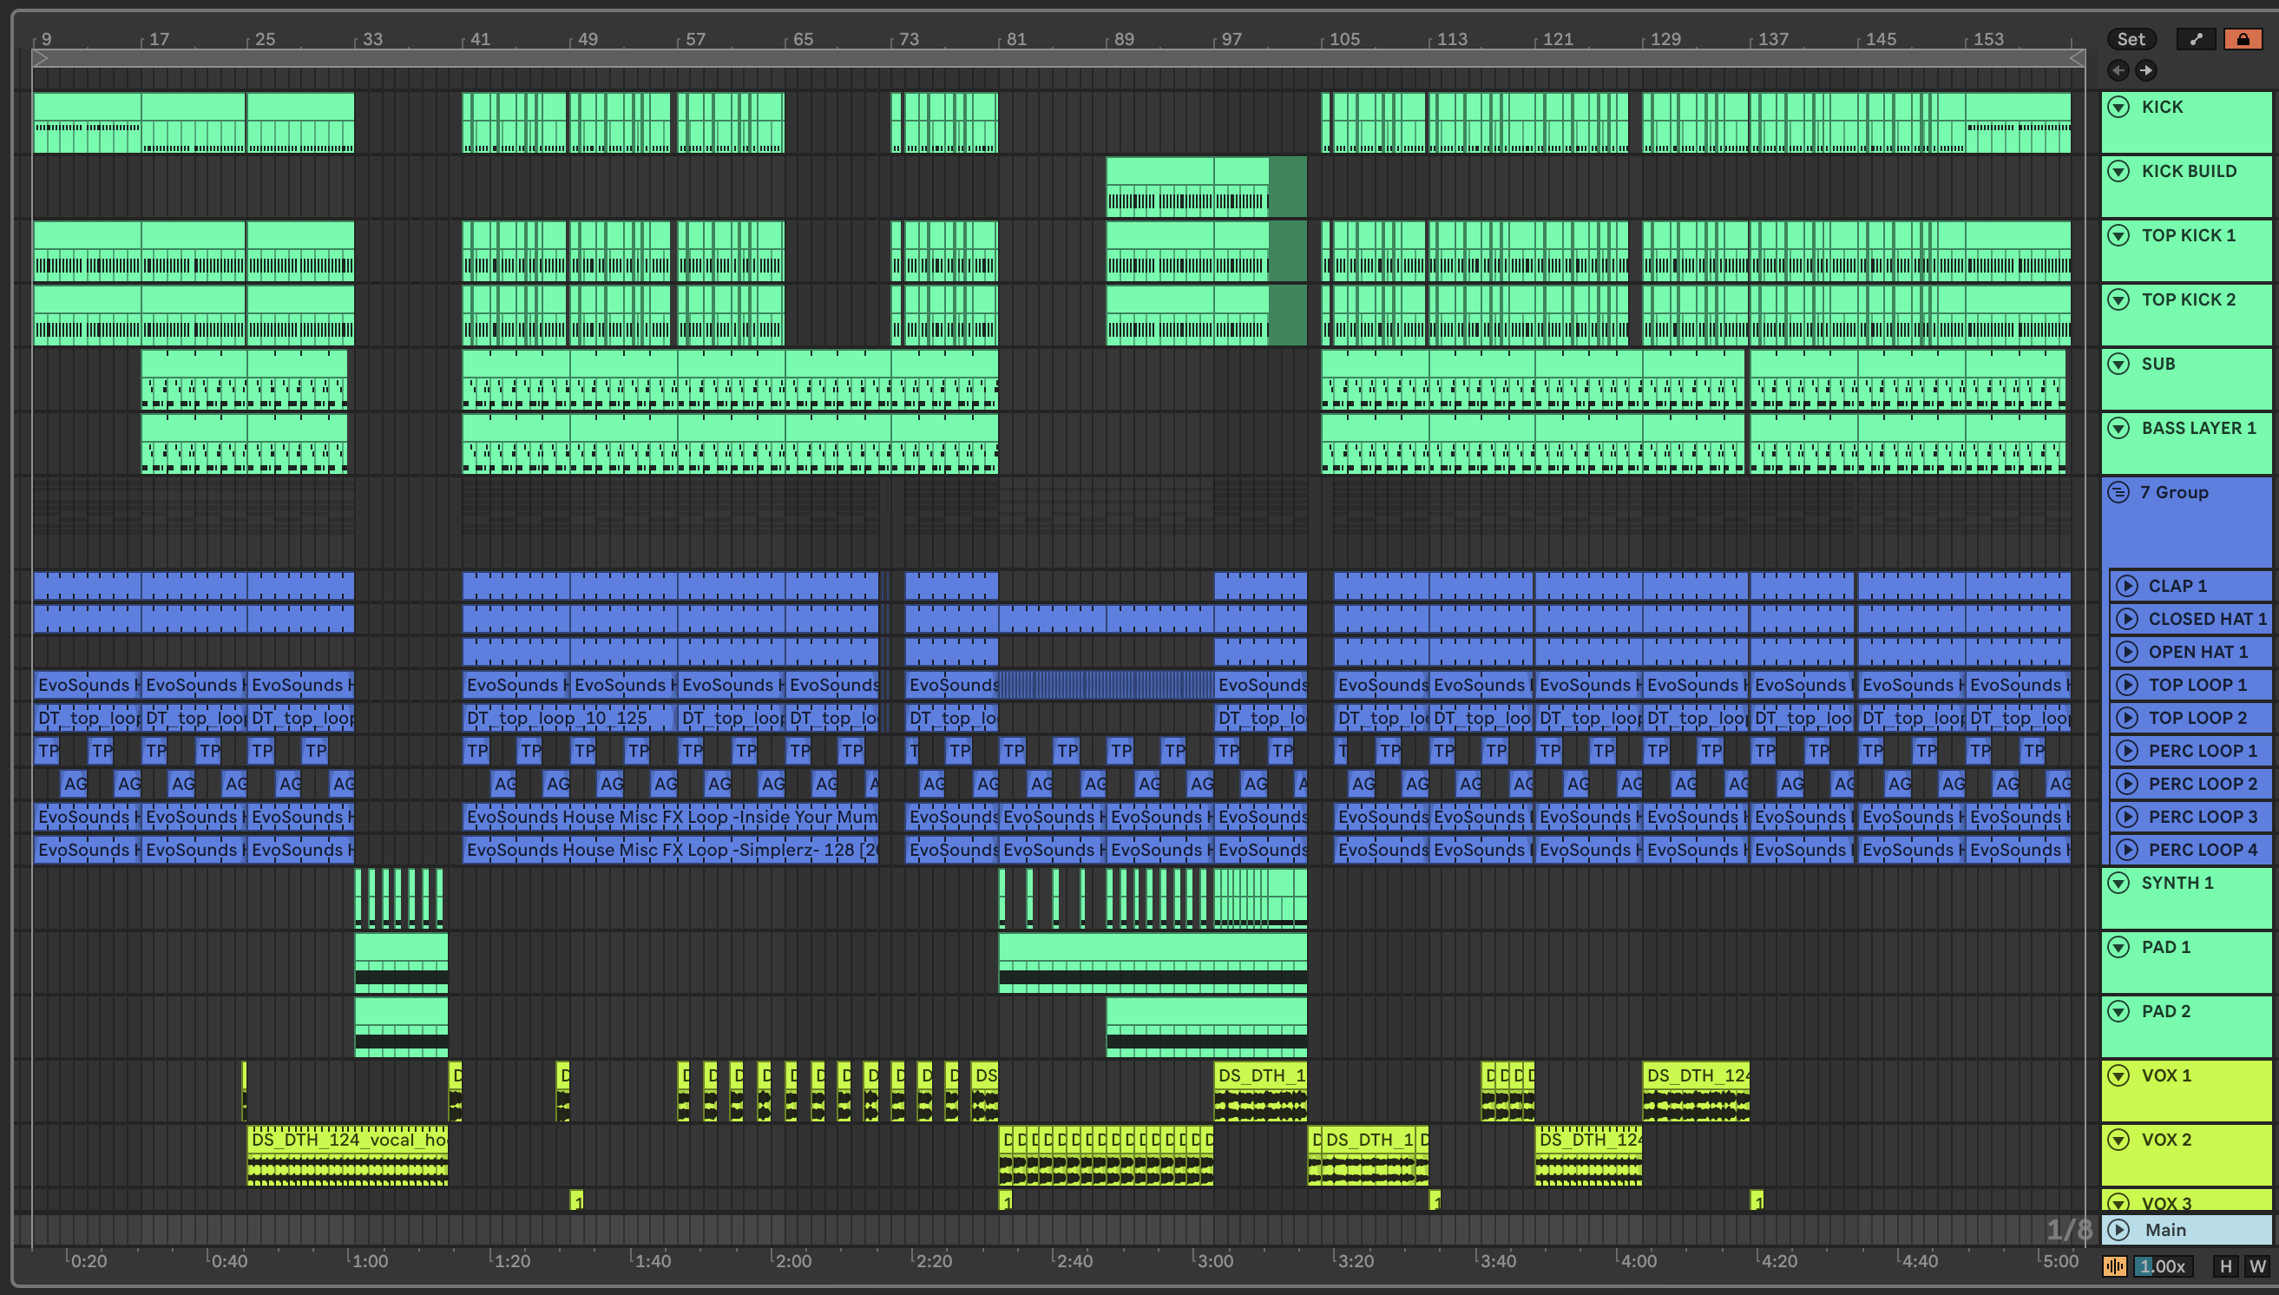Unfold the OPEN HAT 1 track
Screen dimensions: 2279x1295
coord(2127,651)
